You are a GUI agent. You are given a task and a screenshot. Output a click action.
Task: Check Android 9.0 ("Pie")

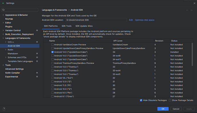[53, 93]
